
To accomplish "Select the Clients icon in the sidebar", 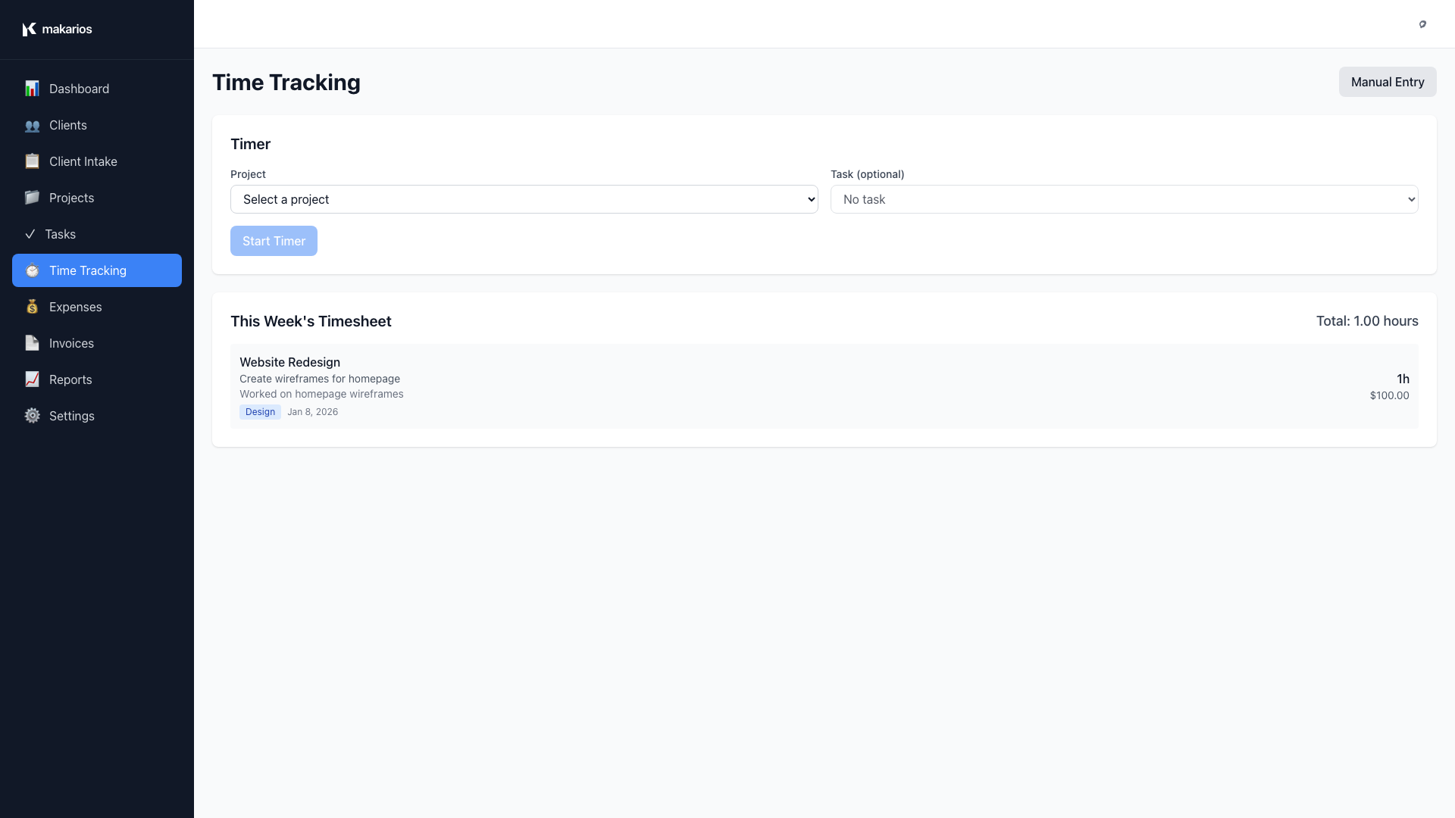I will [32, 125].
